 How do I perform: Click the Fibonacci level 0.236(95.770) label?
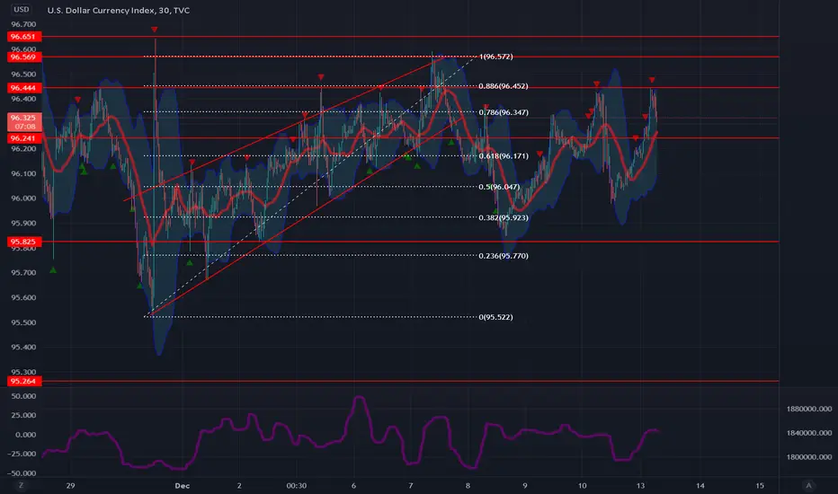point(504,256)
